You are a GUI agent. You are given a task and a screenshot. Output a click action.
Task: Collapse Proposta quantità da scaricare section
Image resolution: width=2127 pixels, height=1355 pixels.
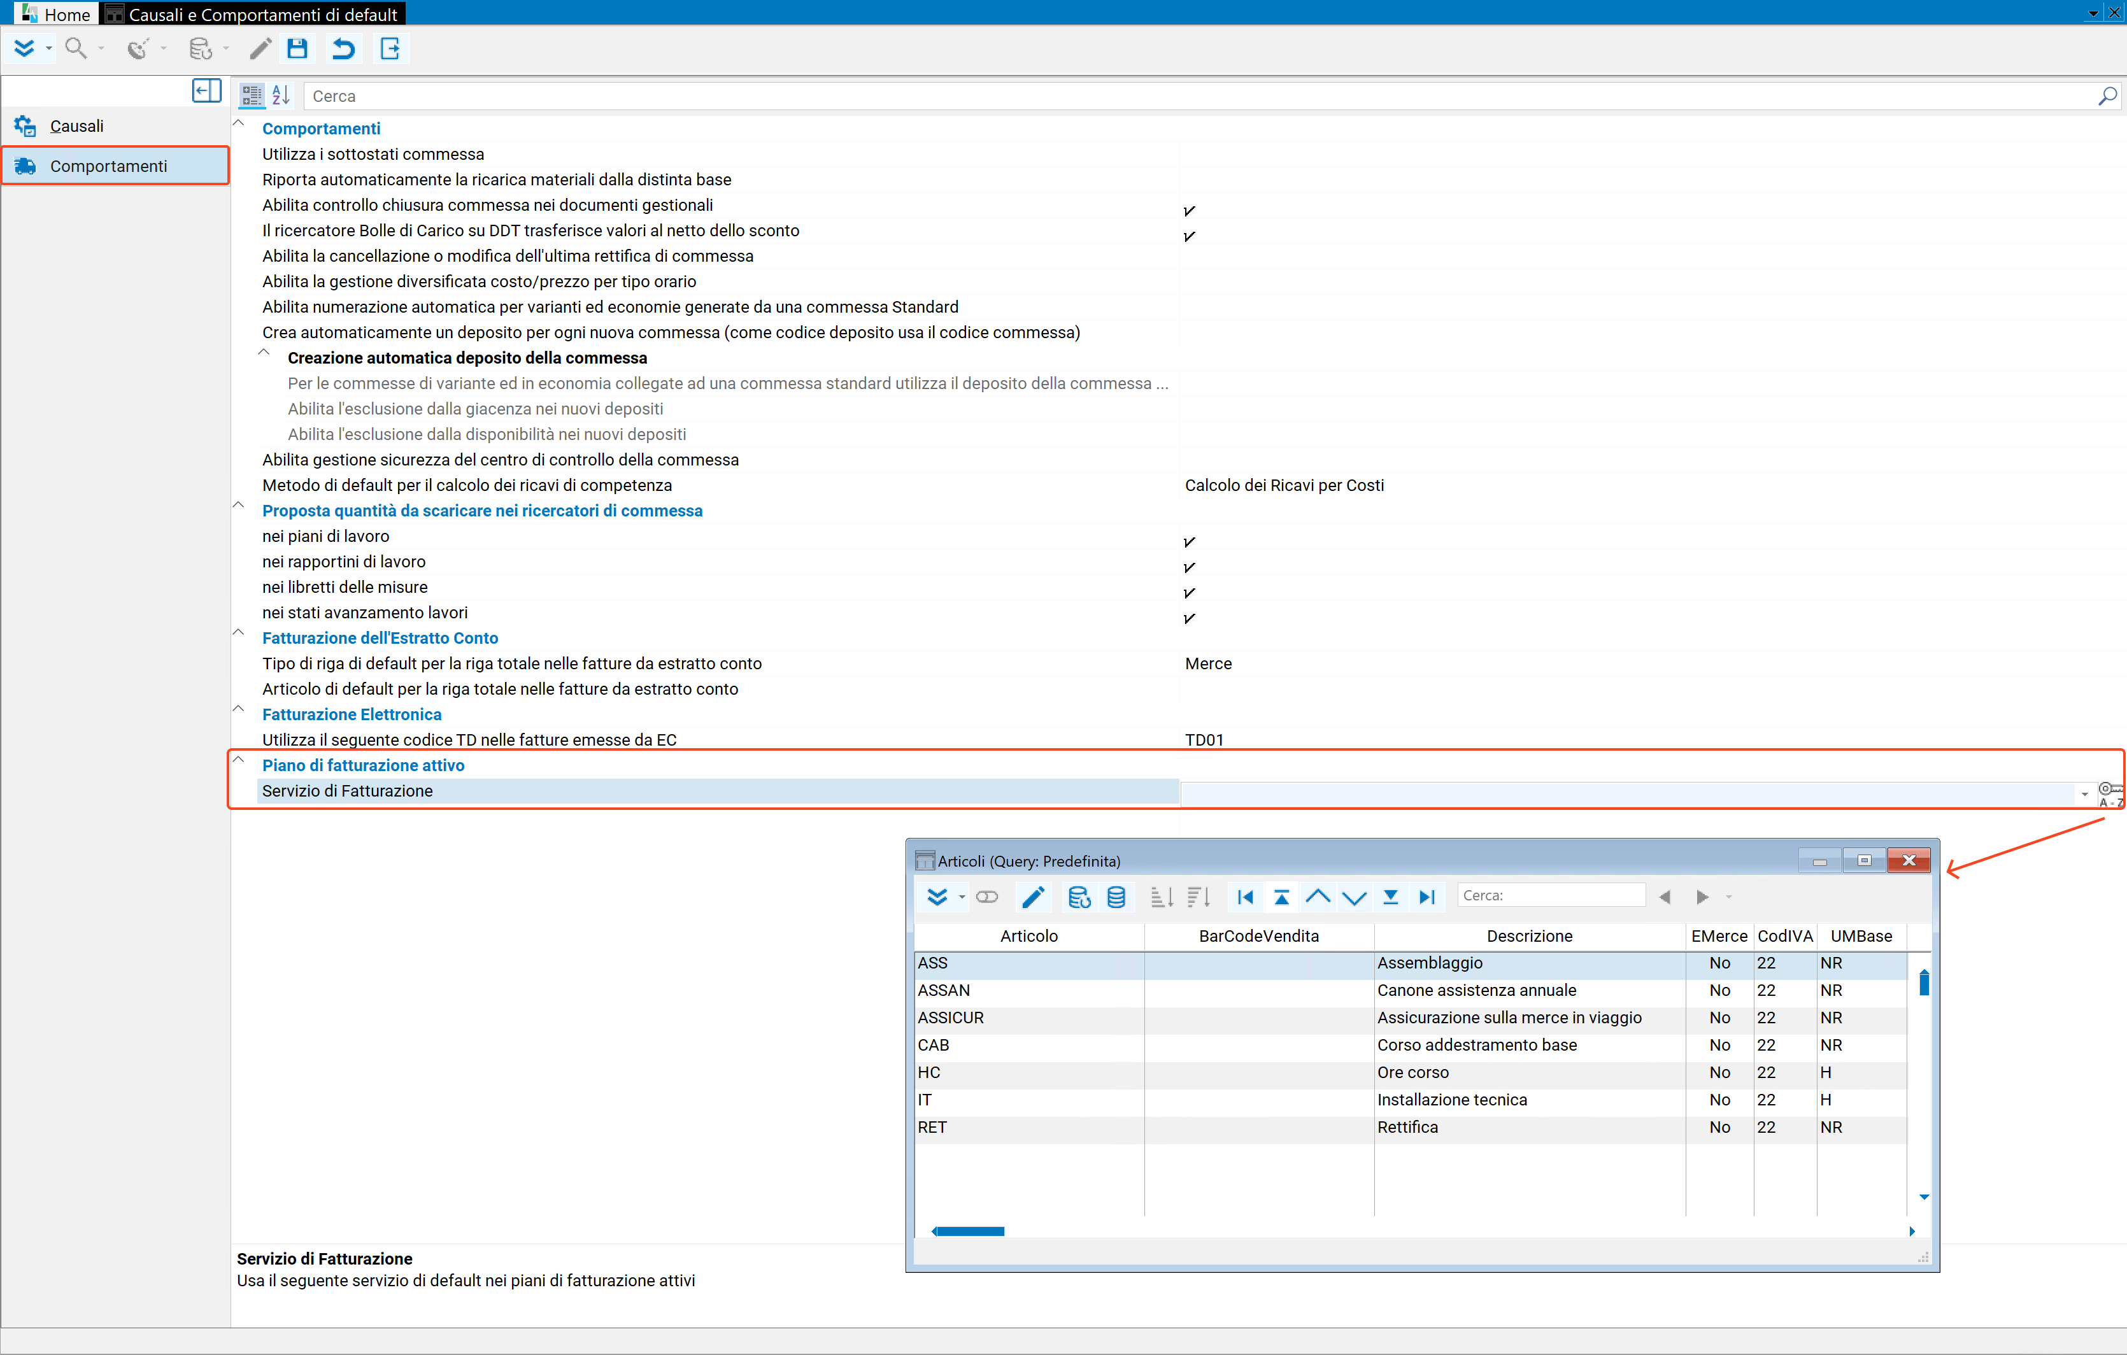239,505
